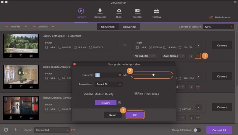Click the crop icon under Subaru video
The height and width of the screenshot is (135, 238).
21,56
